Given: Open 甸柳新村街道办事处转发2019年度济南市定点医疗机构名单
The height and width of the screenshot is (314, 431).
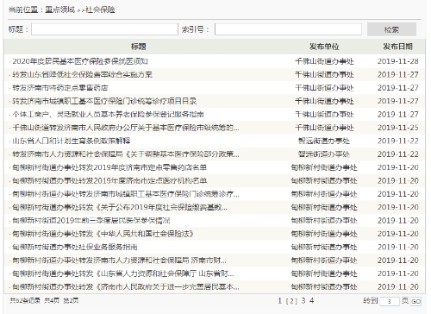Looking at the screenshot, I should [109, 180].
